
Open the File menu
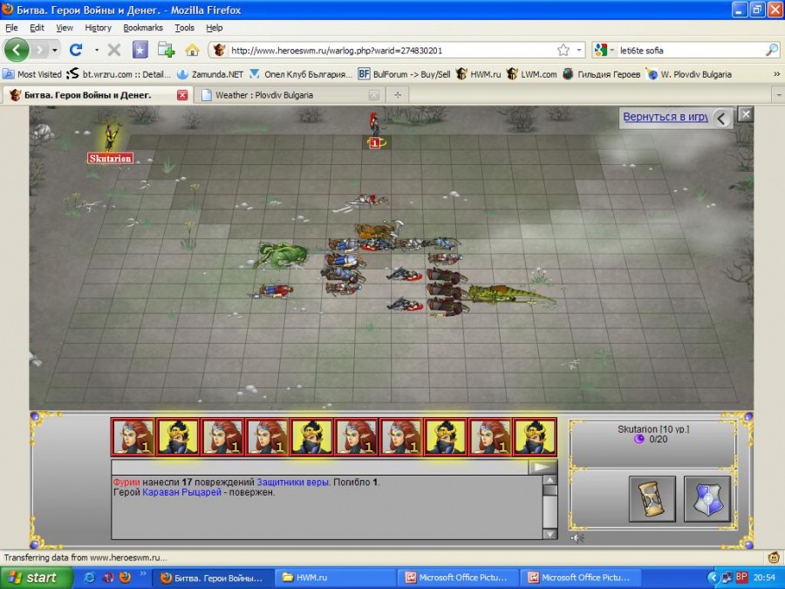click(11, 28)
